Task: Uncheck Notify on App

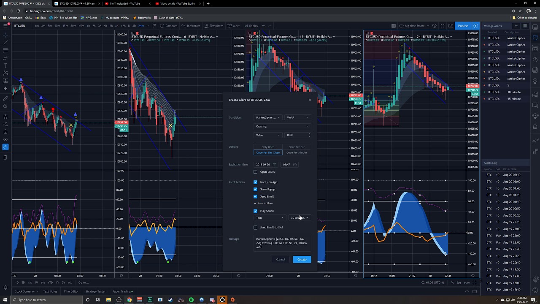Action: coord(255,182)
